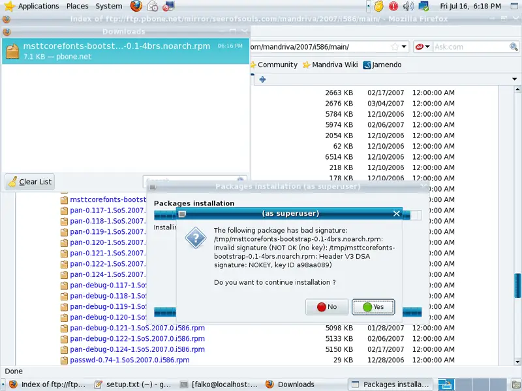The height and width of the screenshot is (391, 522).
Task: Open pan-debug-0.124-1.SoS.2007.0.i586.rpm link
Action: pyautogui.click(x=137, y=349)
